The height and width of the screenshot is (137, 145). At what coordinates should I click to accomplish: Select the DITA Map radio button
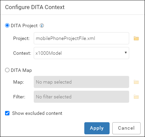7,70
